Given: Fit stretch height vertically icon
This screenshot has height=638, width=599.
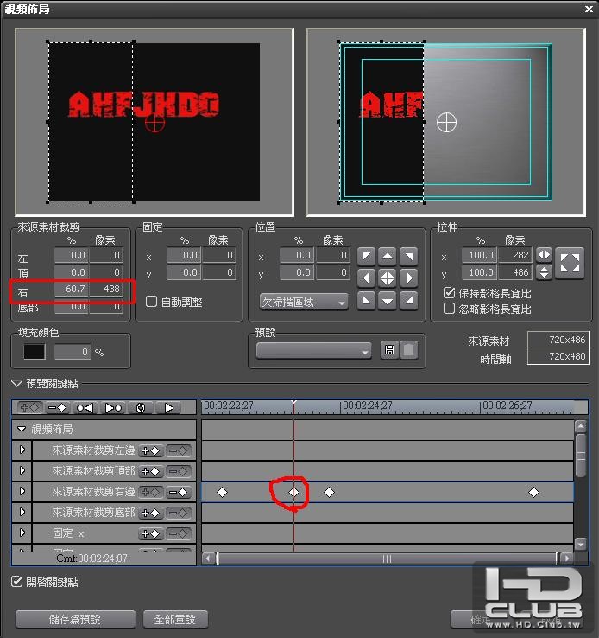Looking at the screenshot, I should (x=544, y=271).
